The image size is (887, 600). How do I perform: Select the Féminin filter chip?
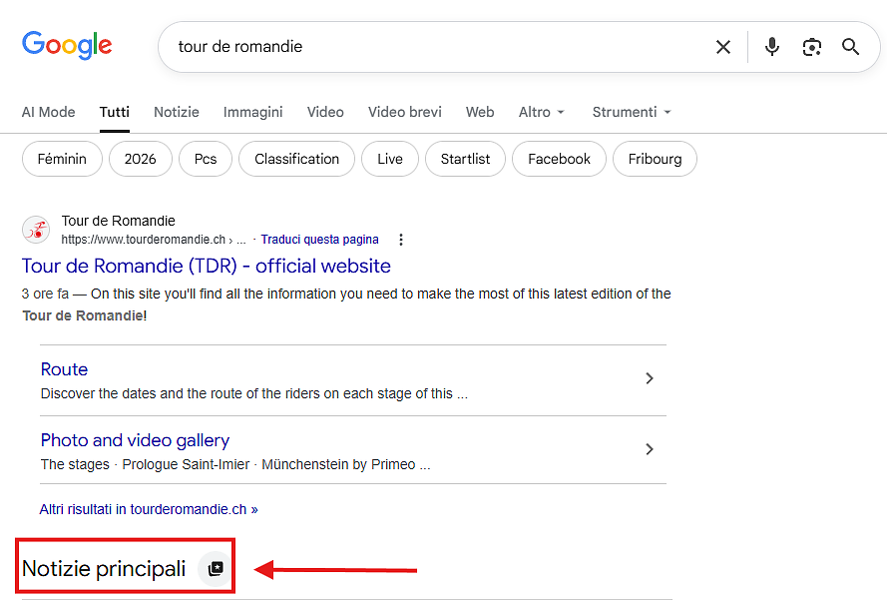pos(62,159)
